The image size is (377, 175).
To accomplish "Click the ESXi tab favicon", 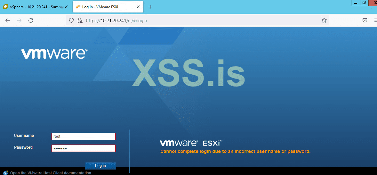I will [x=78, y=7].
